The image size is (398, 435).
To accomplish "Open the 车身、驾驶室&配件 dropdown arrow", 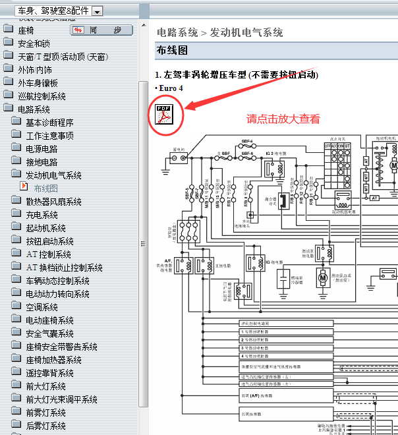I will coord(97,12).
